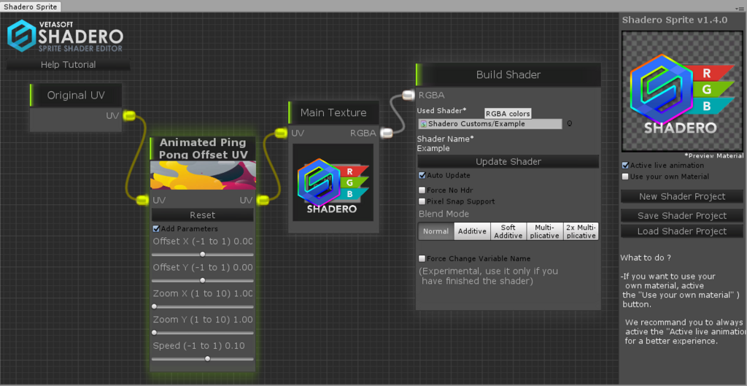Click the Offset X slider handle
The width and height of the screenshot is (747, 386).
coord(203,255)
